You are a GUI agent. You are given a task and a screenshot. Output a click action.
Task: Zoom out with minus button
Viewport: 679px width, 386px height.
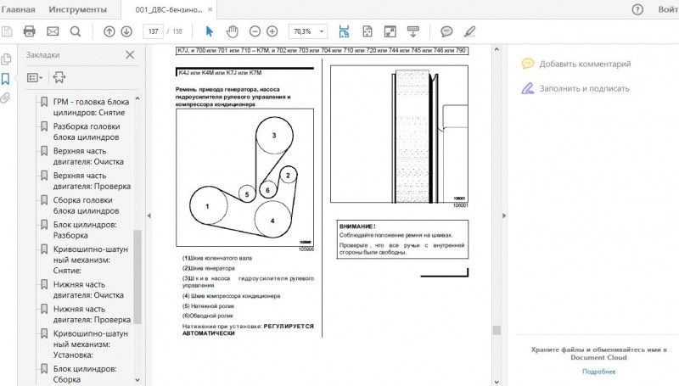(255, 31)
